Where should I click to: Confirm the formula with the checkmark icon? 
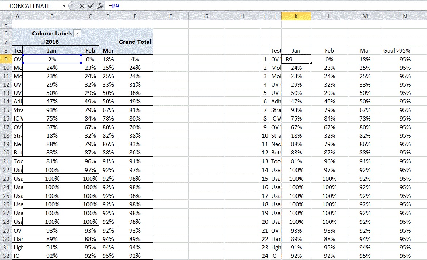point(90,6)
